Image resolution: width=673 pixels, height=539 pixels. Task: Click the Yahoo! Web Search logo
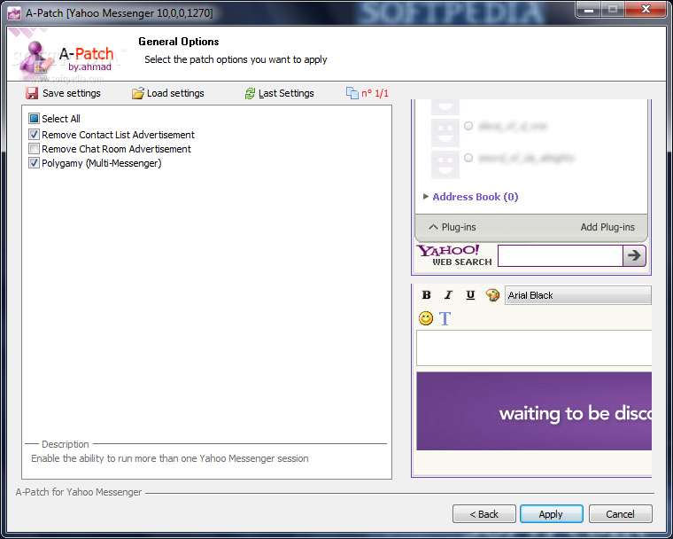[x=455, y=255]
